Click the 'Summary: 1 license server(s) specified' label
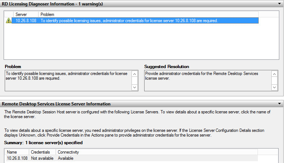 coord(43,143)
